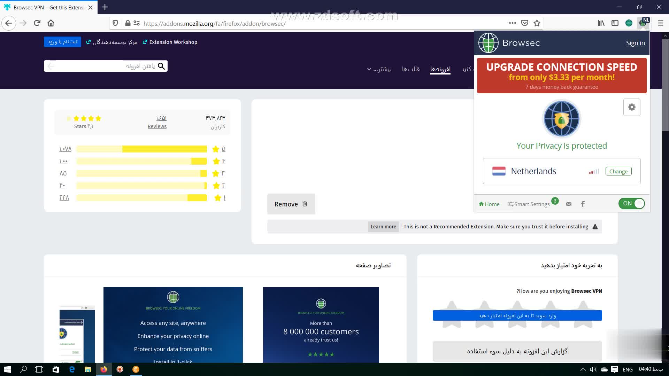Open Firefox hamburger menu

click(x=660, y=23)
